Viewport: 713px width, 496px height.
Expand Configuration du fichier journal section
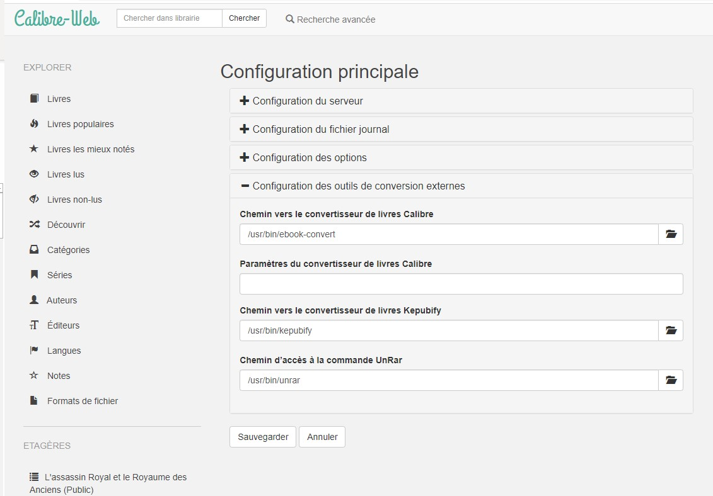320,129
